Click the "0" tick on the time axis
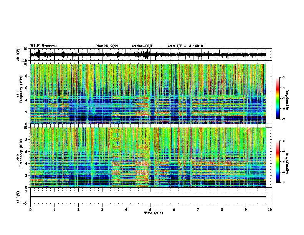The image size is (304, 235). (x=30, y=210)
